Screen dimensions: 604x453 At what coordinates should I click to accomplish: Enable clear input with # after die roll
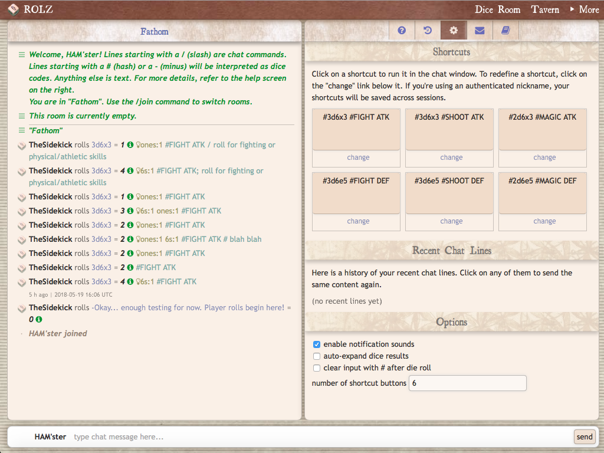coord(316,367)
